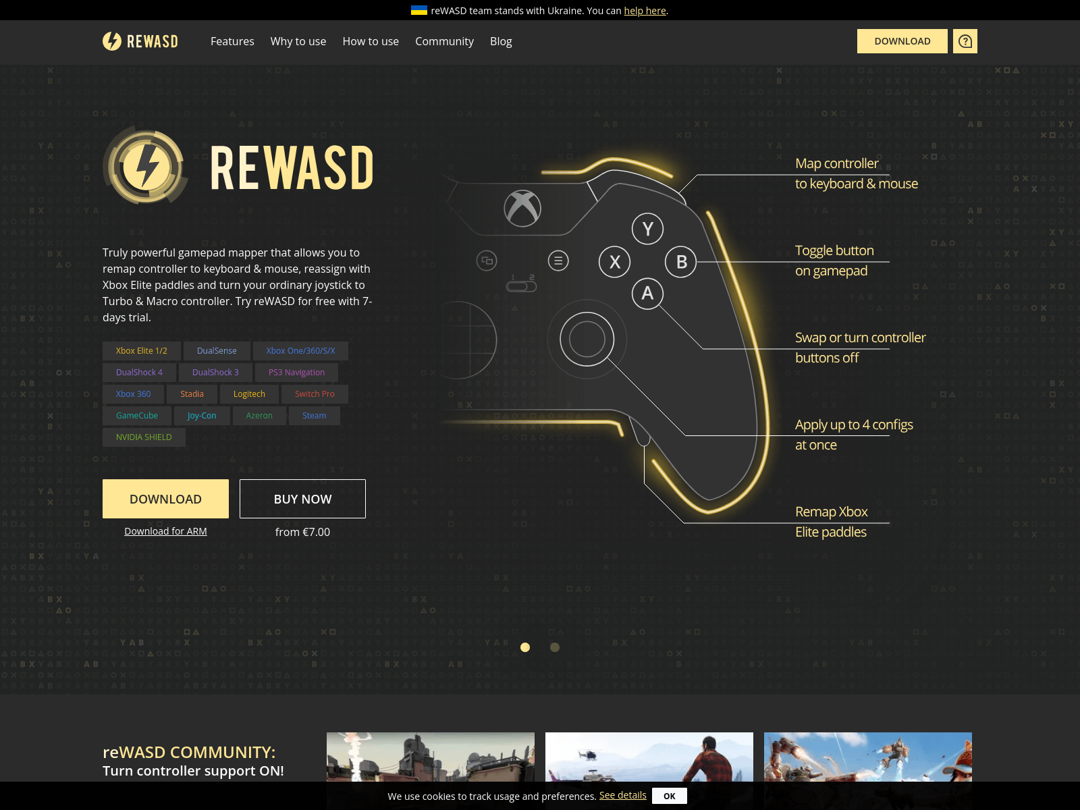The height and width of the screenshot is (810, 1080).
Task: Open the Download for ARM link
Action: pyautogui.click(x=165, y=531)
